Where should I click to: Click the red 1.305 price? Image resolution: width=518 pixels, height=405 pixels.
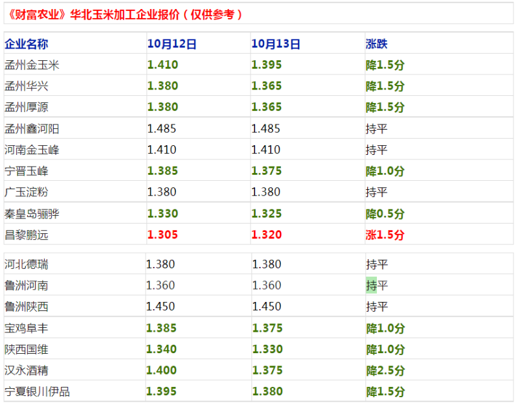163,235
